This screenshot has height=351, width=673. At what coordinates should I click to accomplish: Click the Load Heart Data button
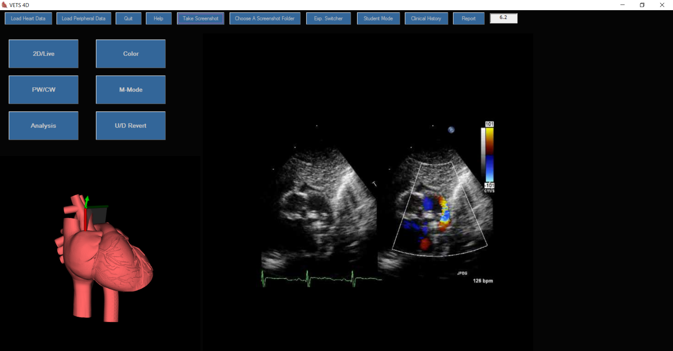click(x=28, y=19)
